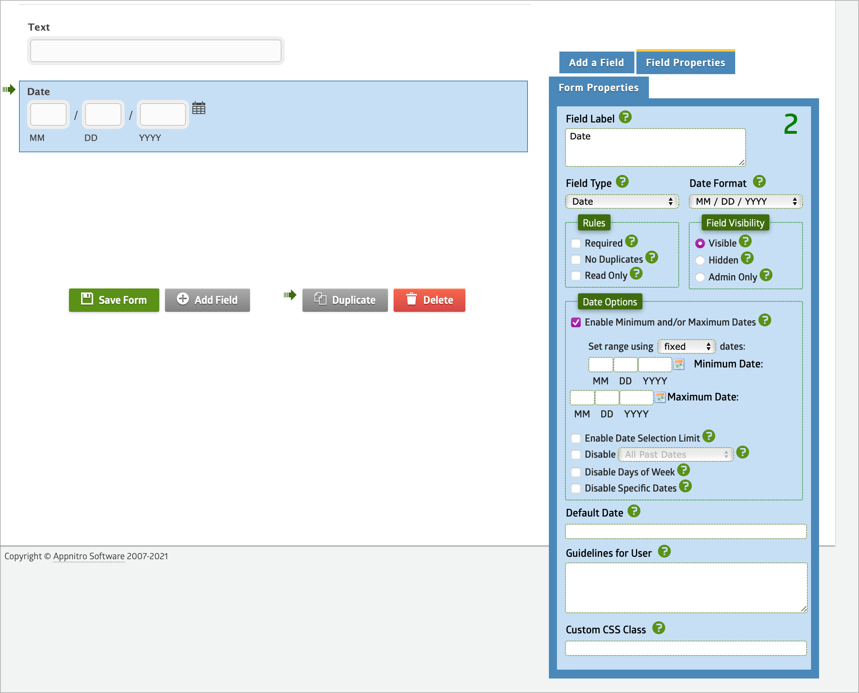
Task: Uncheck Enable Minimum and/or Maximum Dates
Action: (576, 322)
